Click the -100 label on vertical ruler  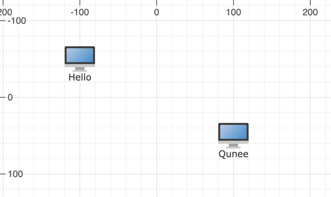coord(17,21)
